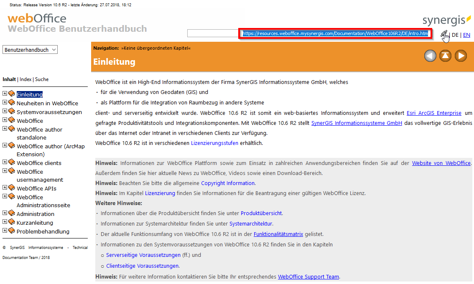Viewport: 474px width, 284px height.
Task: Click the book icon next to Neuheiten in WebOffice
Action: 12,102
